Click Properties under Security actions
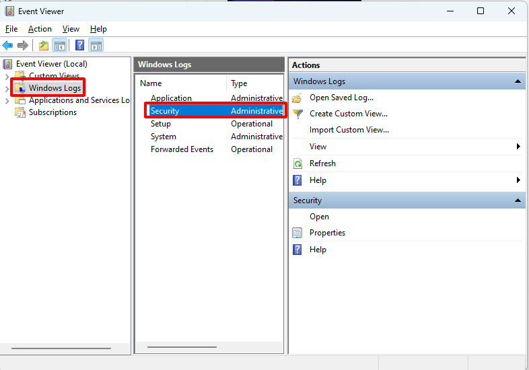This screenshot has height=370, width=529. pyautogui.click(x=327, y=233)
